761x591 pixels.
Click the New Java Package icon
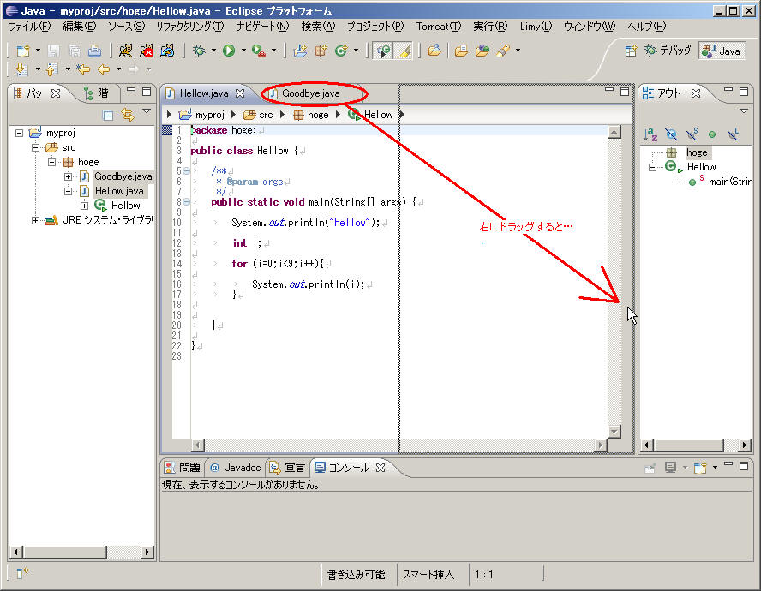coord(321,51)
